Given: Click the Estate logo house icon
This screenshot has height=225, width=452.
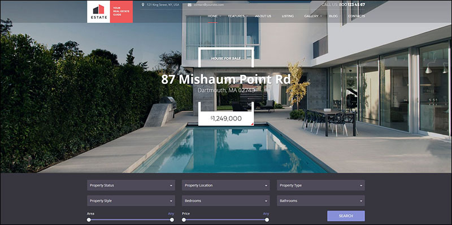Looking at the screenshot, I should pyautogui.click(x=98, y=9).
